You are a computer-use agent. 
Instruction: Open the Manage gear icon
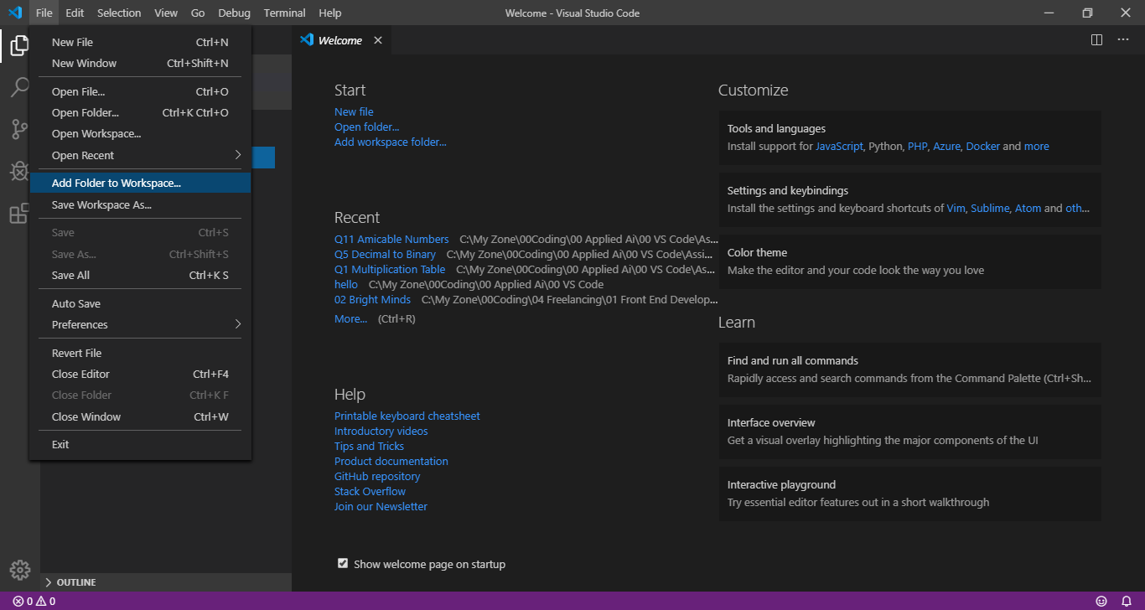coord(20,569)
